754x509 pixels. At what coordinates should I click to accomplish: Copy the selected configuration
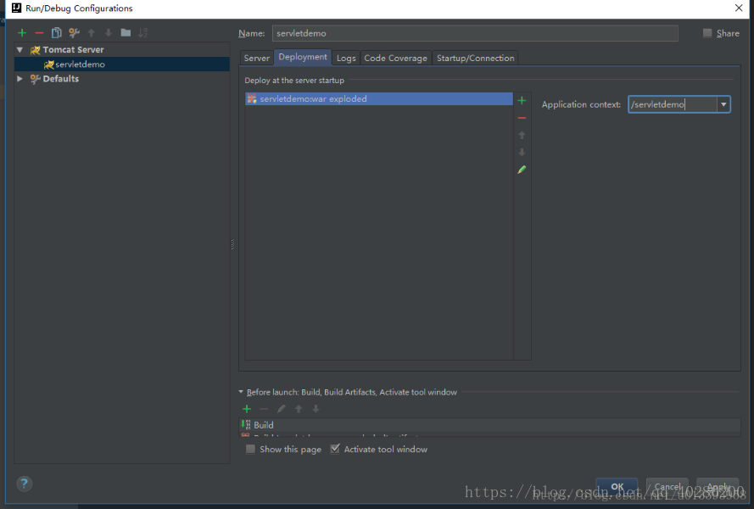coord(56,33)
